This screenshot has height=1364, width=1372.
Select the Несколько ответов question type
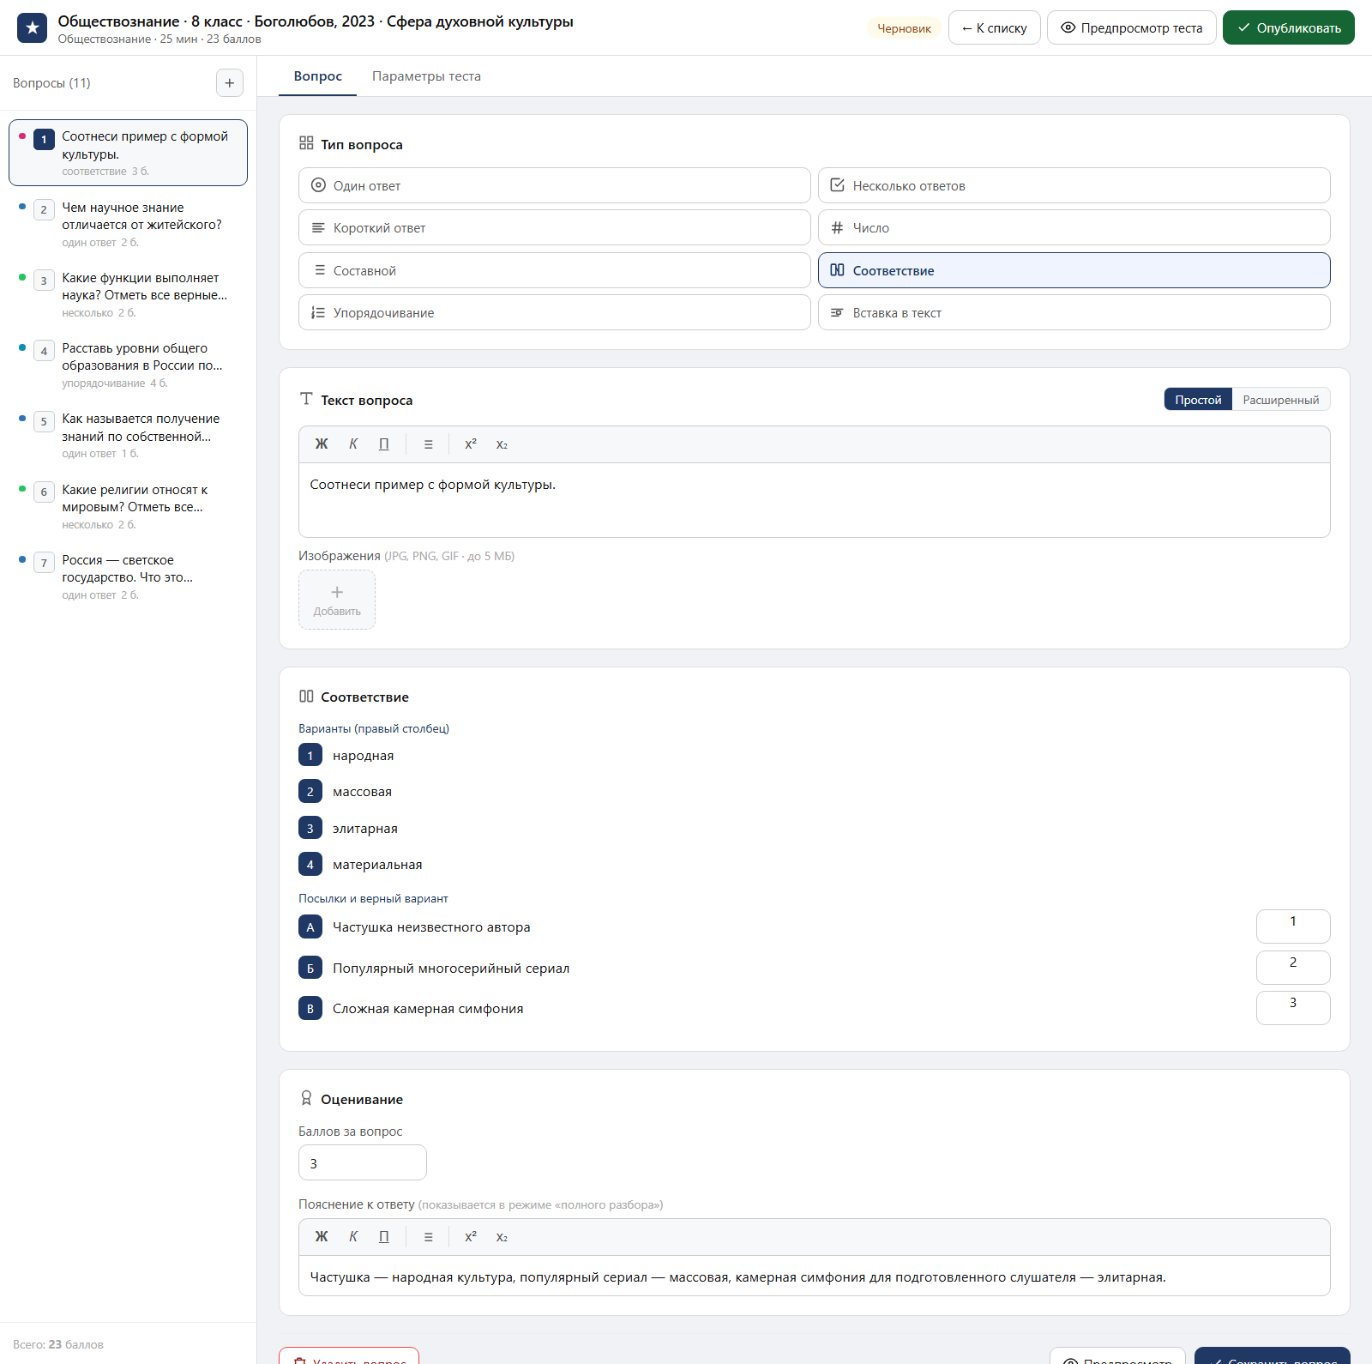click(1074, 185)
